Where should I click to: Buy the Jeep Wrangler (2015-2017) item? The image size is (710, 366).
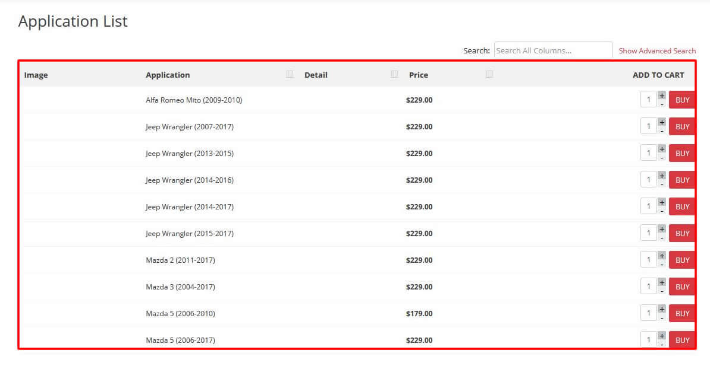pyautogui.click(x=682, y=233)
